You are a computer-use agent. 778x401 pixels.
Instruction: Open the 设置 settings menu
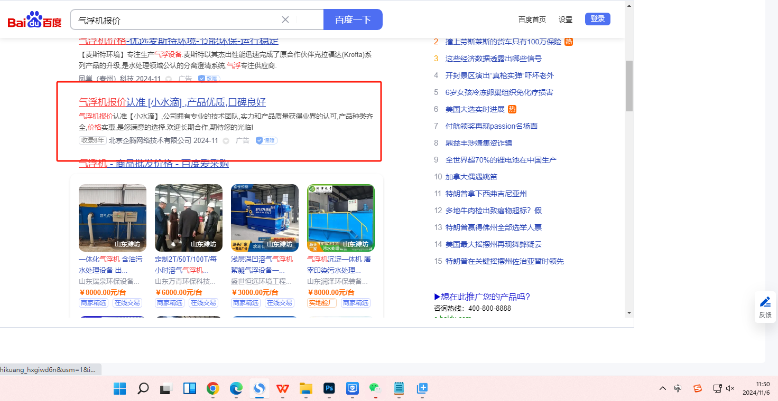[x=566, y=20]
